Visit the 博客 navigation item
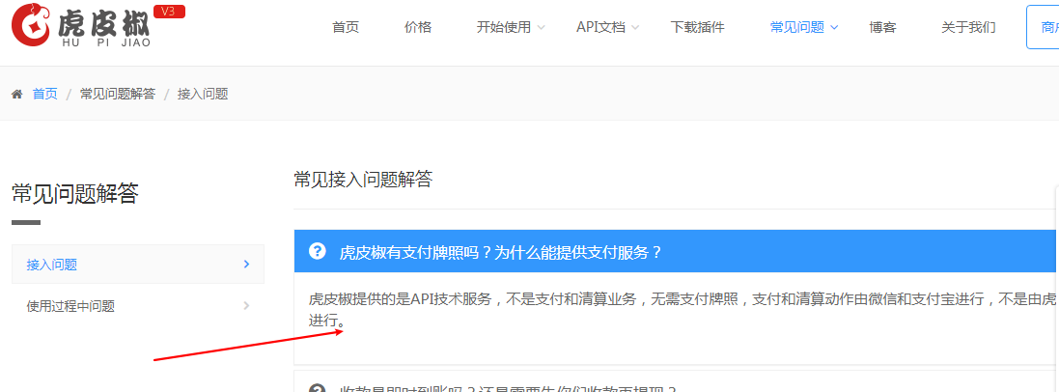 pos(882,27)
